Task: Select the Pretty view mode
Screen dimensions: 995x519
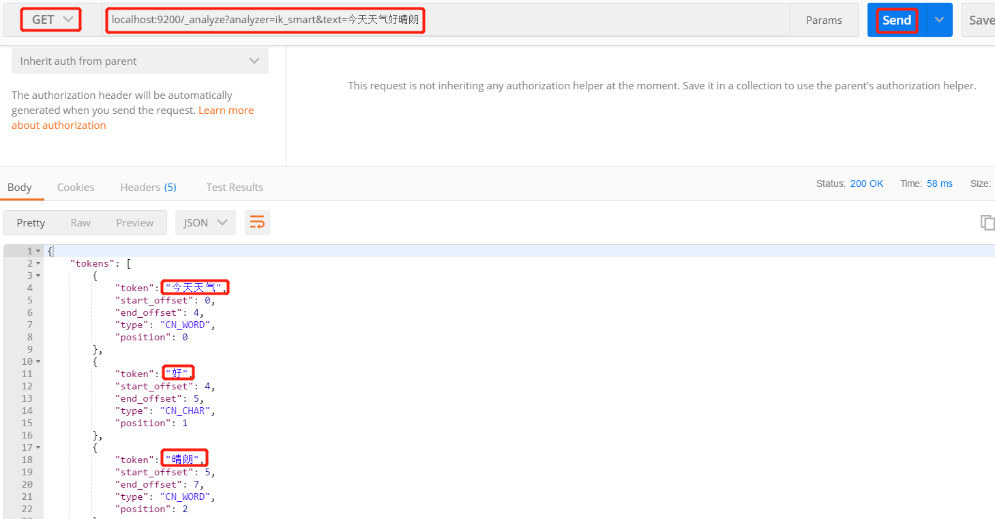Action: (x=31, y=222)
